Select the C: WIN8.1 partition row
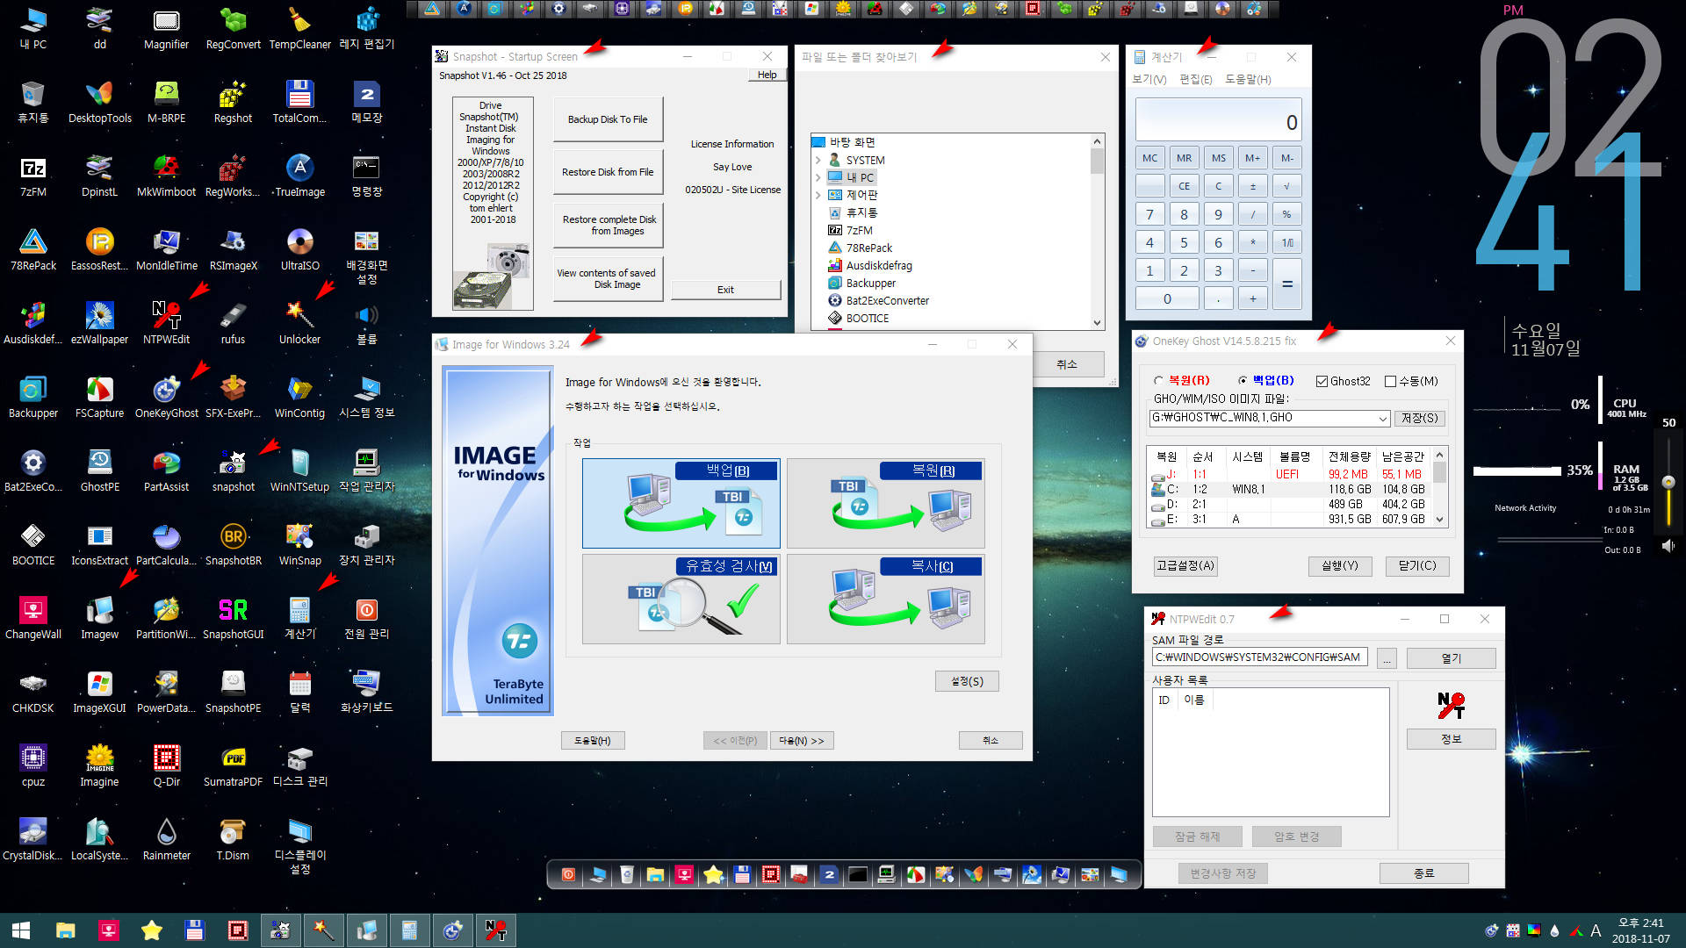Screen dimensions: 1686x948 [1291, 490]
